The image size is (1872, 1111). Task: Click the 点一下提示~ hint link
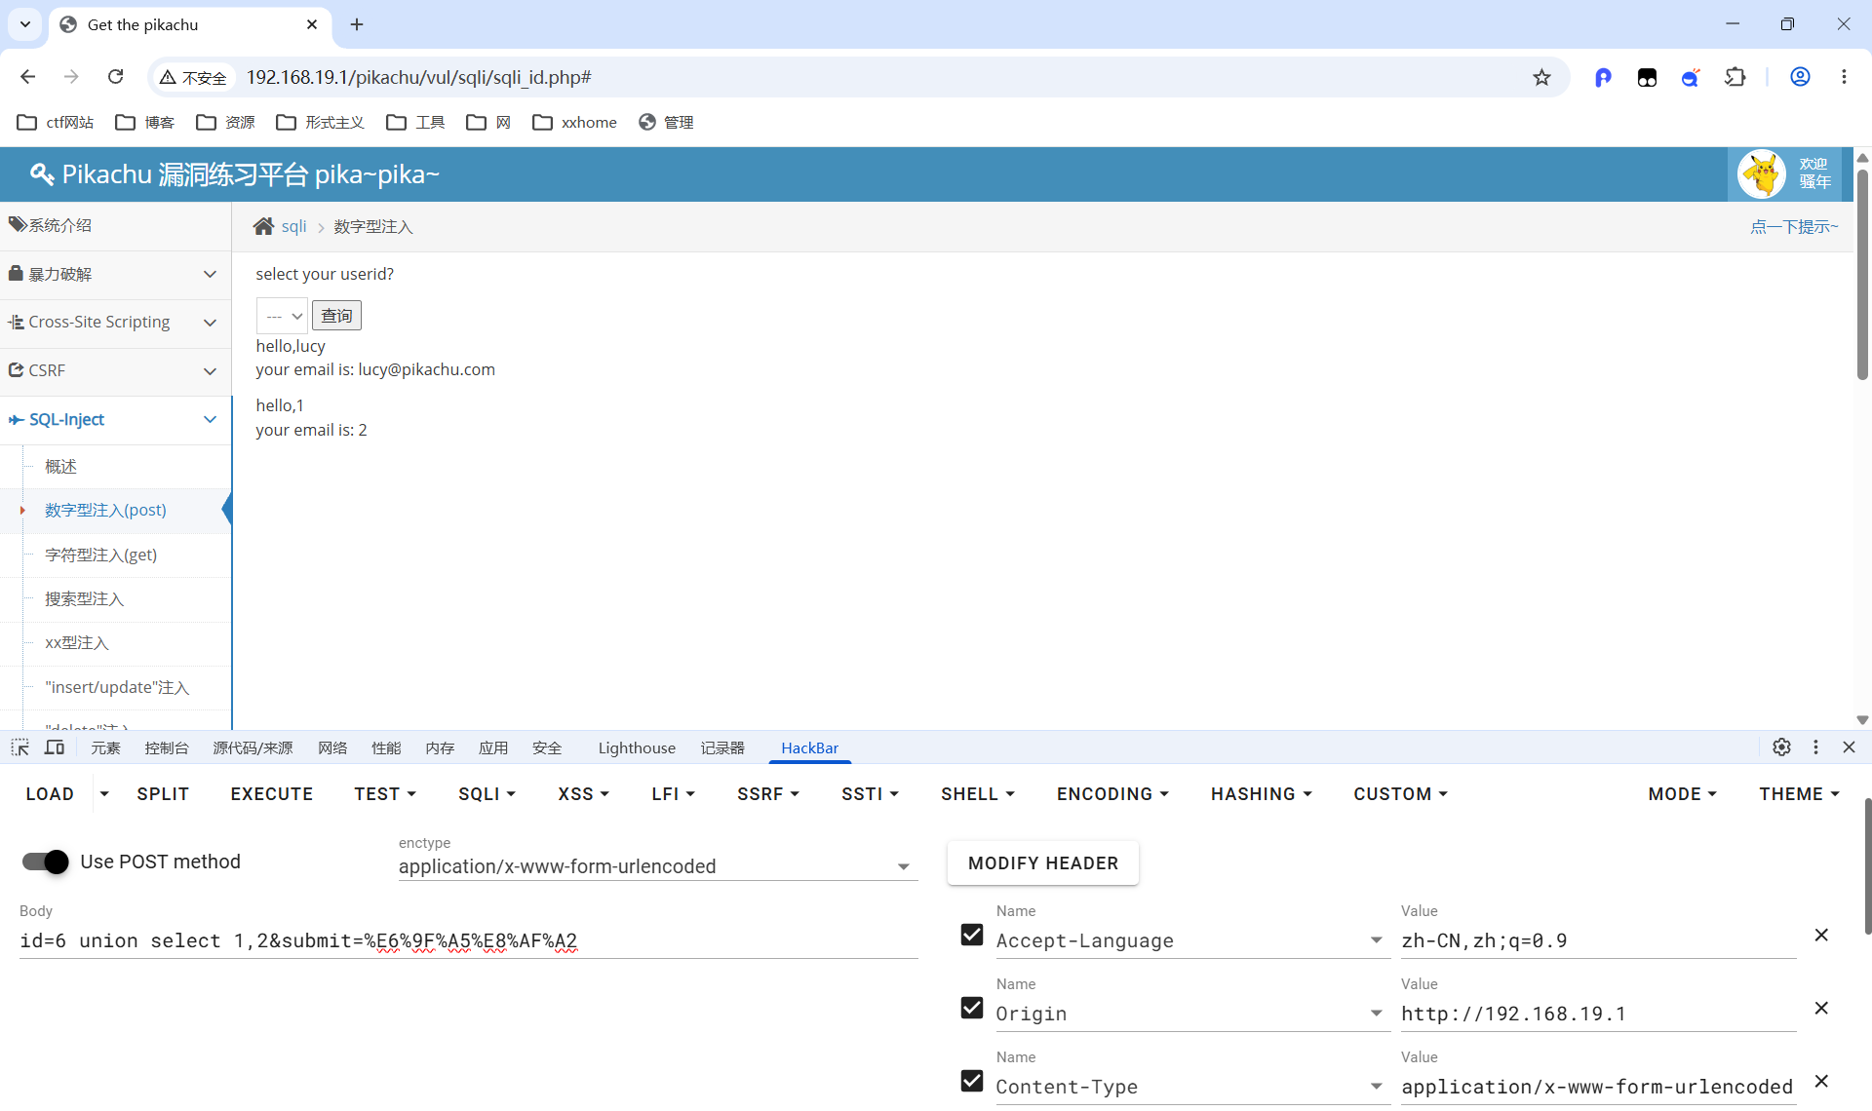click(1794, 226)
